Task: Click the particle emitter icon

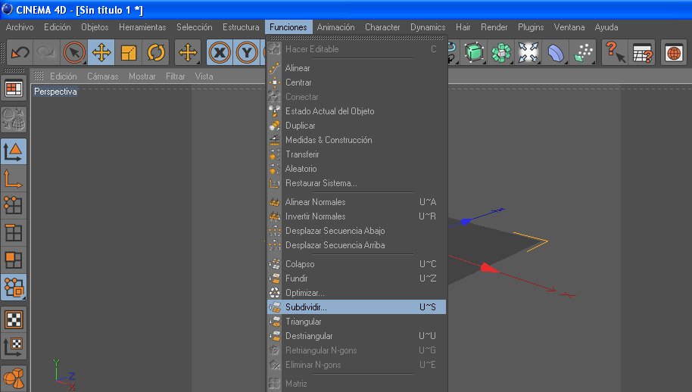Action: pos(583,52)
